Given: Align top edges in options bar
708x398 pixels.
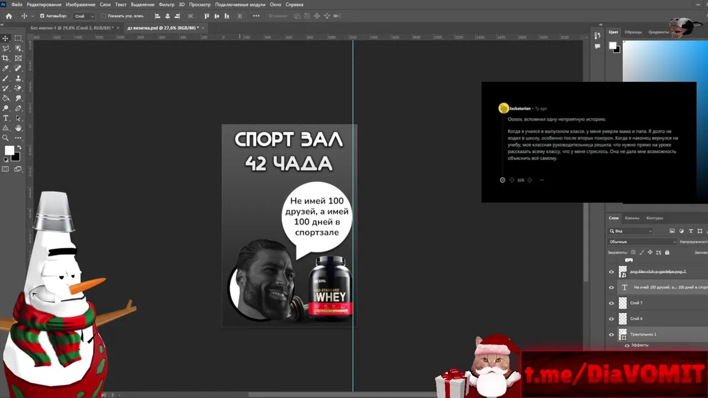Looking at the screenshot, I should tap(207, 16).
